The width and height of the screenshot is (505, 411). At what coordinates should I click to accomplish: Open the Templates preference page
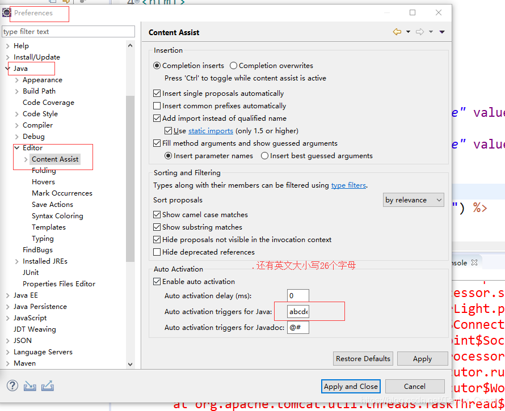[x=49, y=227]
